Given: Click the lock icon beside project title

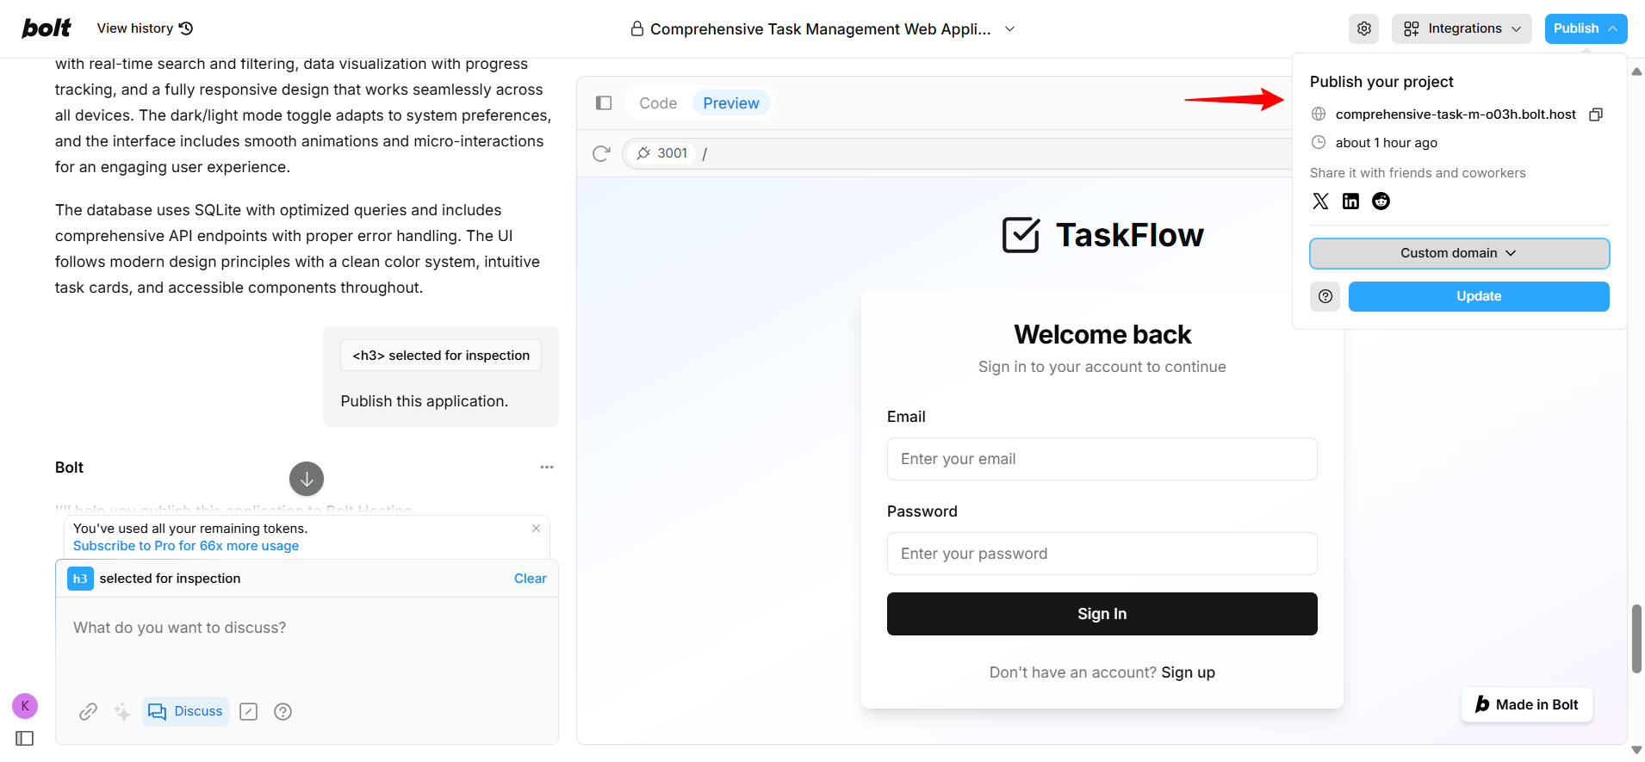Looking at the screenshot, I should [x=637, y=29].
